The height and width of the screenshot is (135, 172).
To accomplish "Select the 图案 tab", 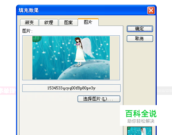I will click(x=68, y=23).
